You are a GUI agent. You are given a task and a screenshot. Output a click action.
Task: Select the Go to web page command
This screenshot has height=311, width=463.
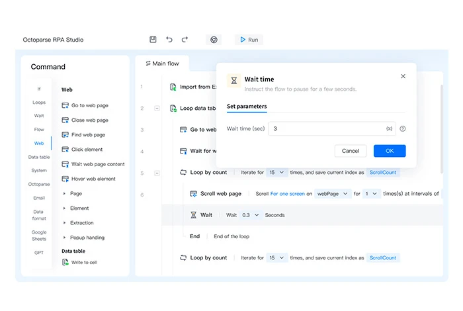point(85,105)
